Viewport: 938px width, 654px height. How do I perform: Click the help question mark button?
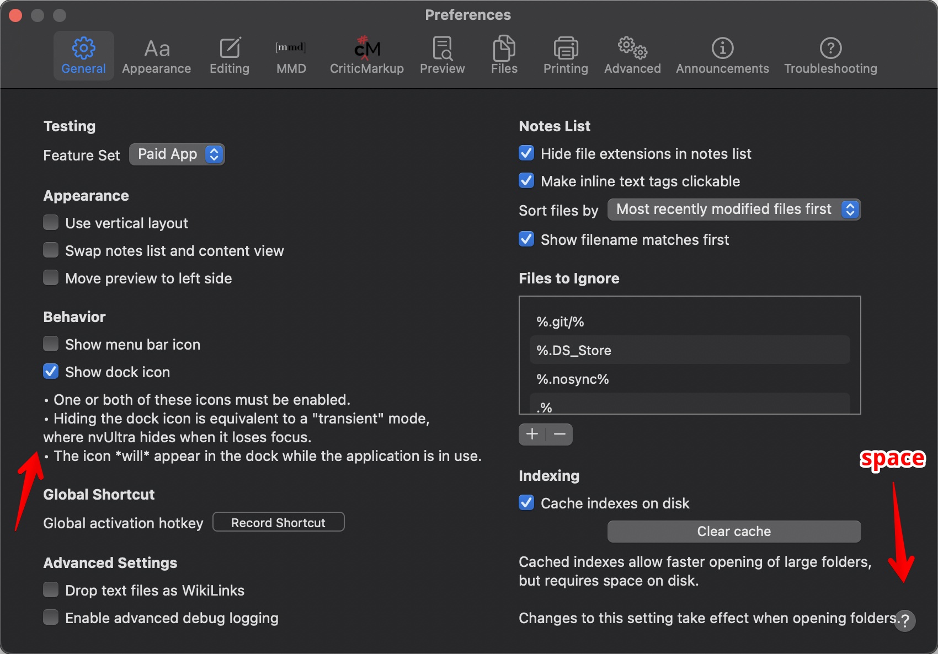click(x=905, y=620)
